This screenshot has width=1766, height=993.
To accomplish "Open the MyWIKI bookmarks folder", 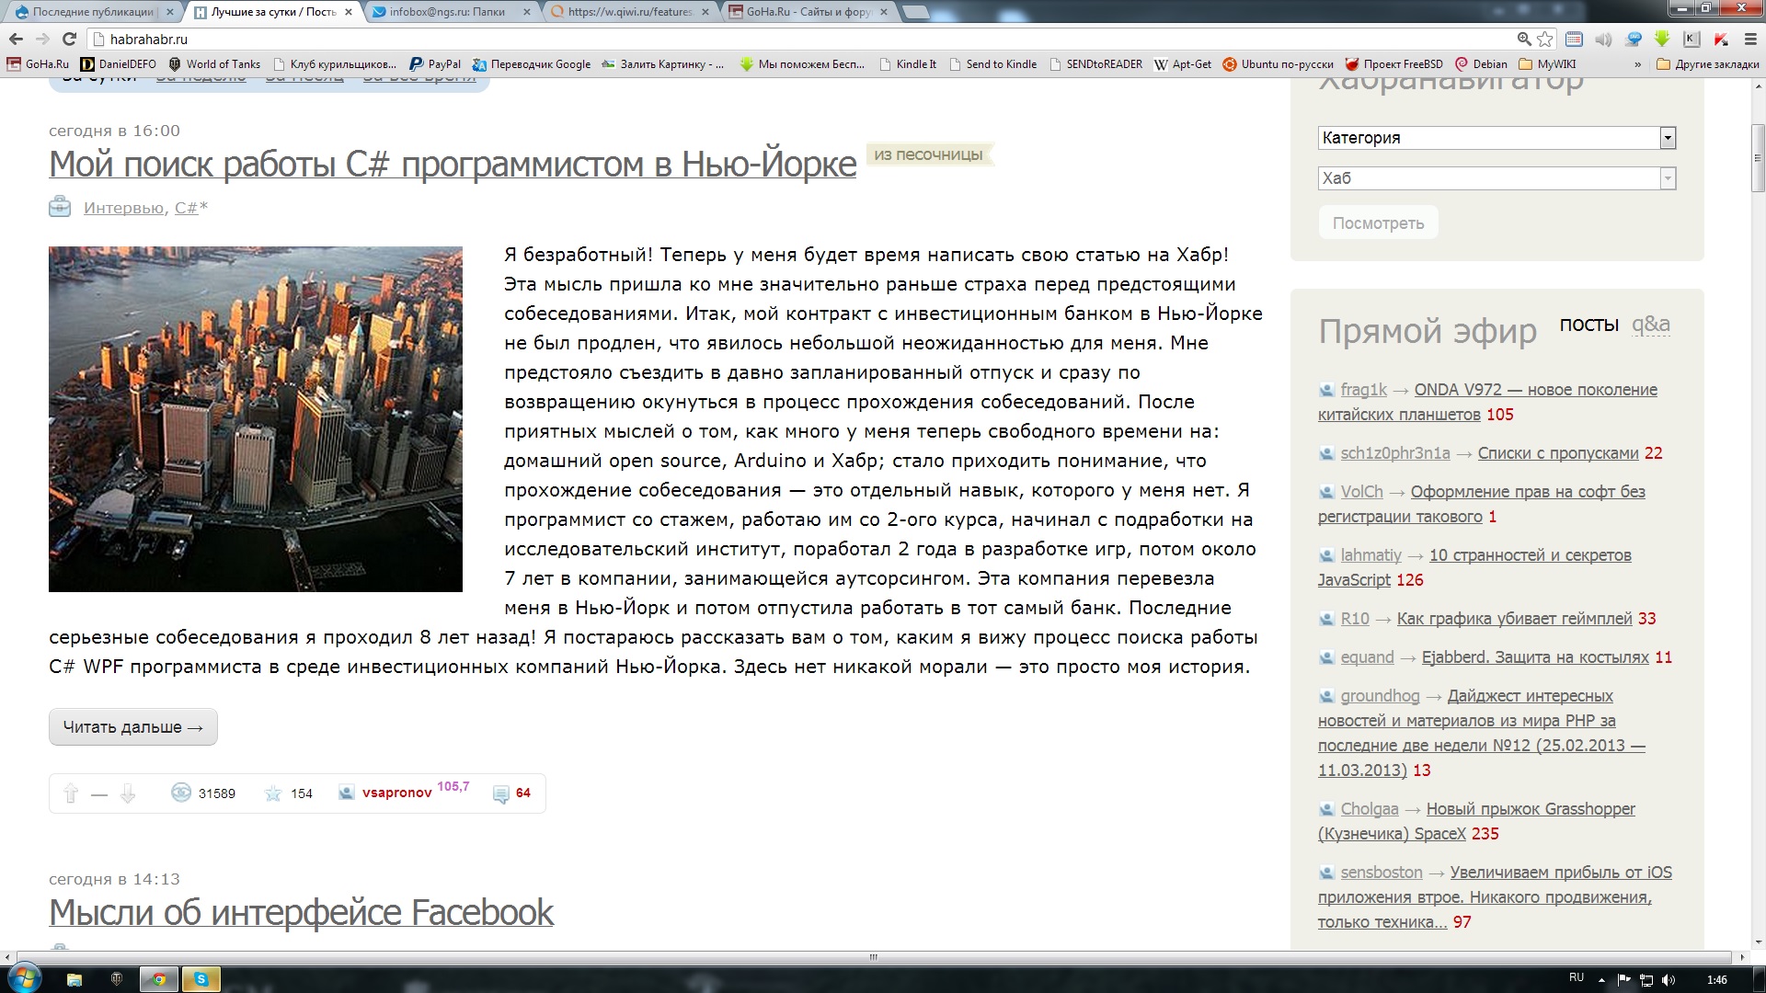I will click(x=1547, y=64).
